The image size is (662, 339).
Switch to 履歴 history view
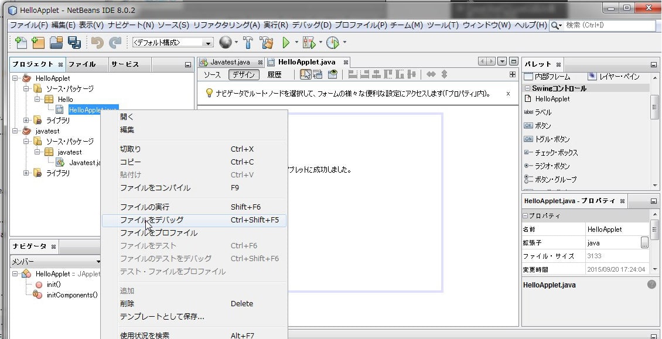[x=274, y=75]
